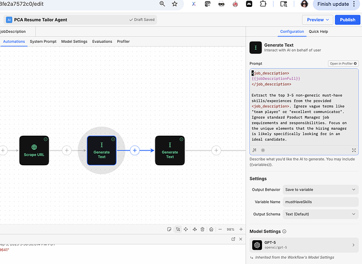Switch to the System Prompt tab
The height and width of the screenshot is (264, 362).
(43, 41)
